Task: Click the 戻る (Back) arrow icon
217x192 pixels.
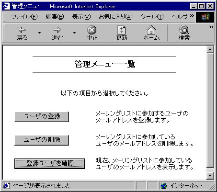Action: [22, 30]
